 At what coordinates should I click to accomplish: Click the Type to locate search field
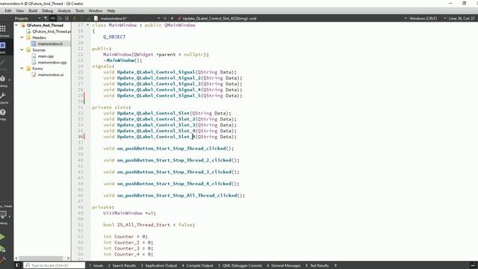tap(55, 265)
